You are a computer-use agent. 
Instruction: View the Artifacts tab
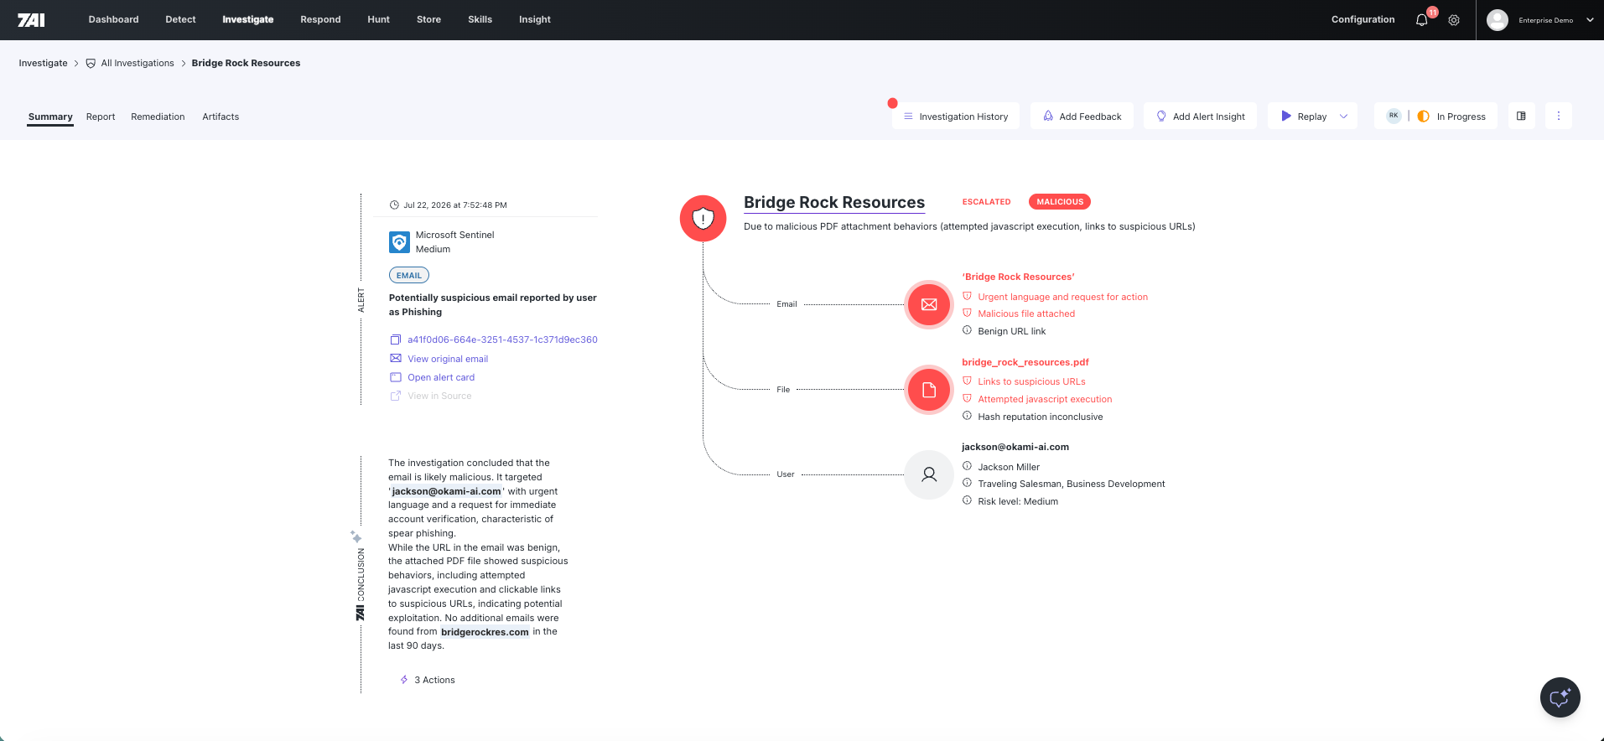[221, 117]
